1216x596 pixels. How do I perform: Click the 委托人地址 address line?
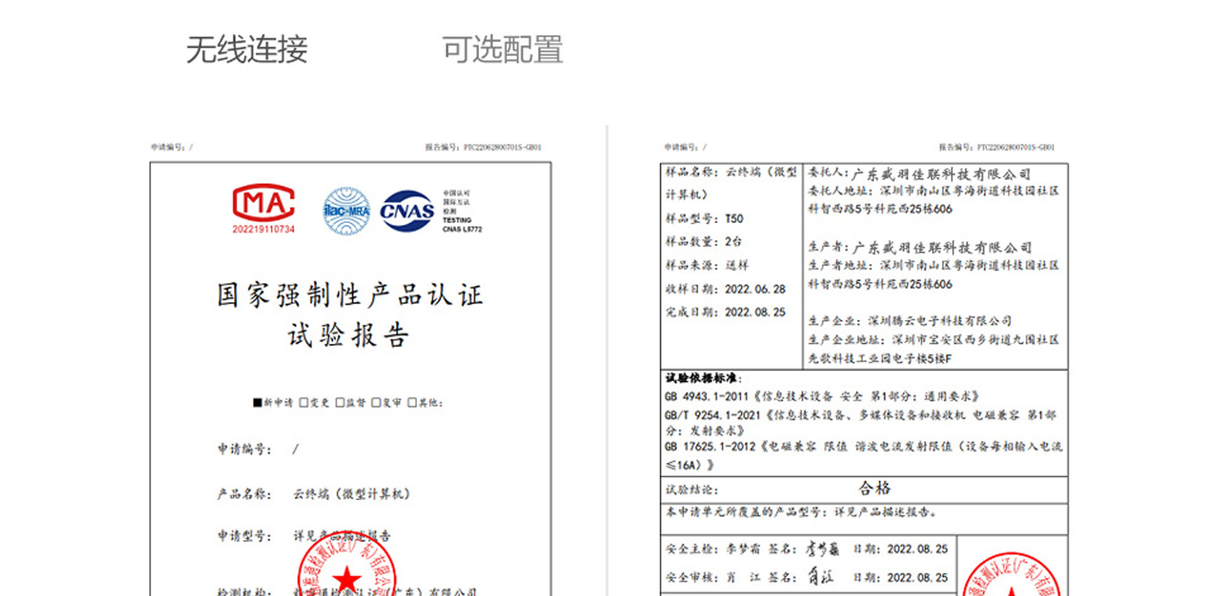pos(933,200)
